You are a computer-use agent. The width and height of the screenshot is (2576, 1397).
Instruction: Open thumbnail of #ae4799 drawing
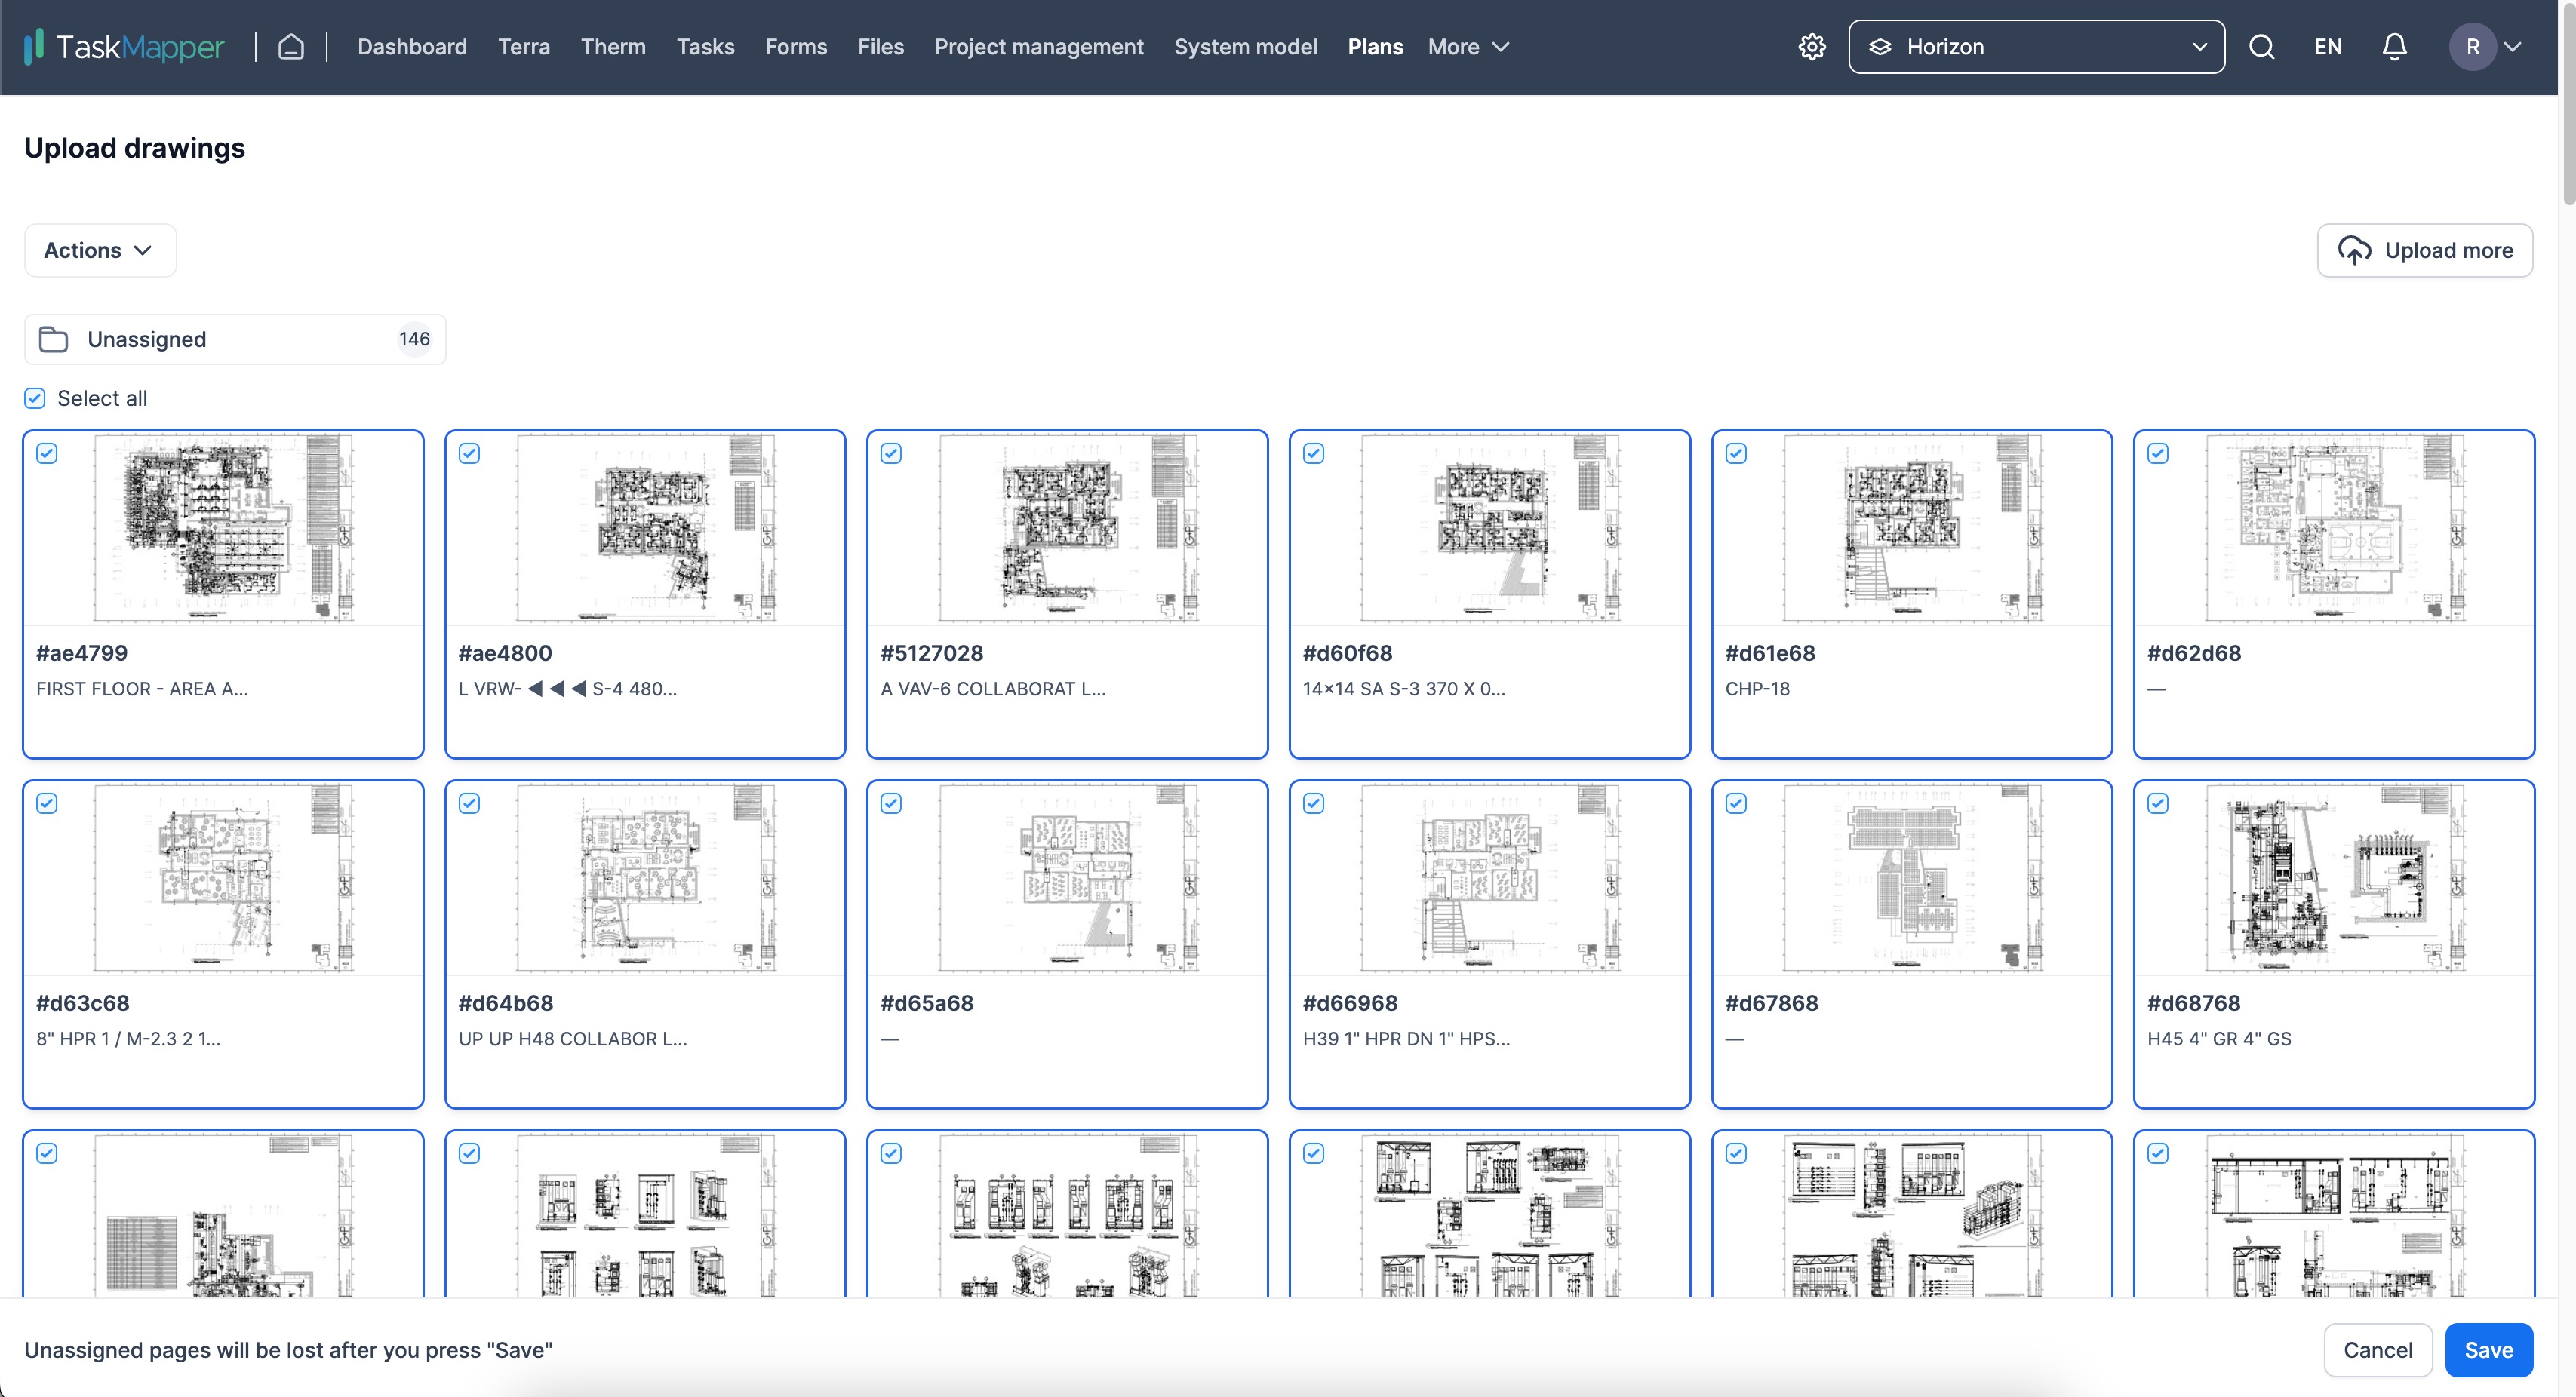[223, 528]
